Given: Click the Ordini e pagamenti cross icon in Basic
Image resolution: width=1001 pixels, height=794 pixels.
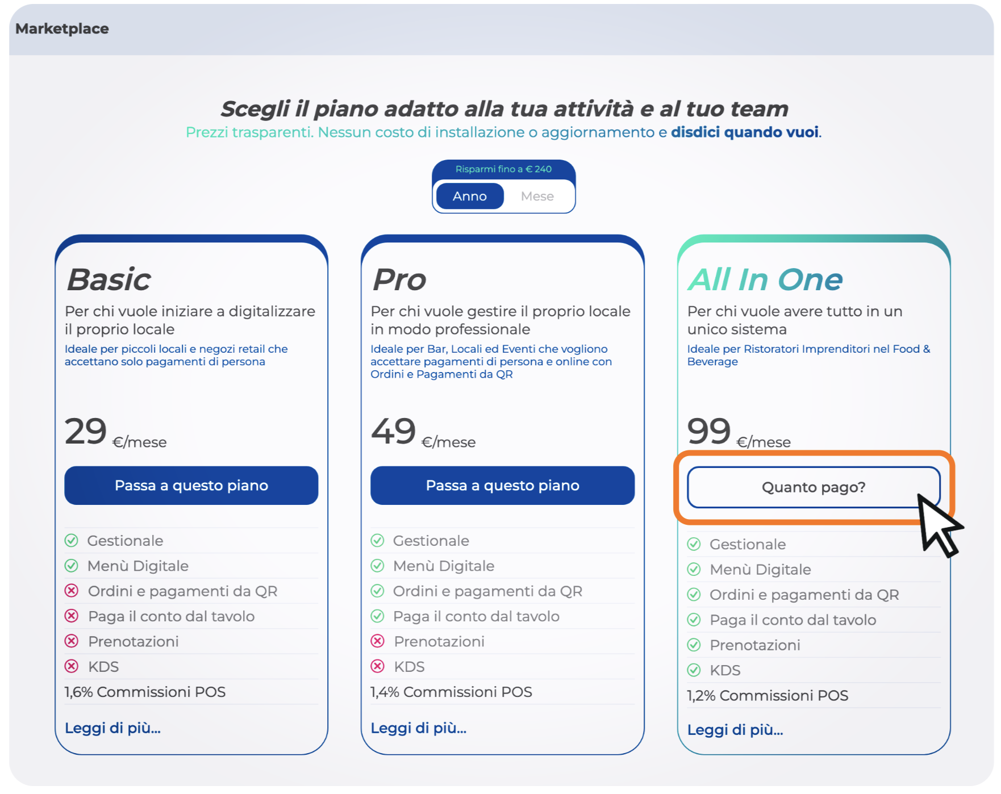Looking at the screenshot, I should tap(72, 591).
